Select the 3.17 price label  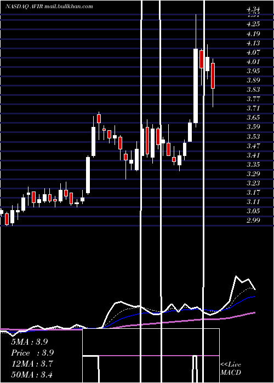coord(253,192)
